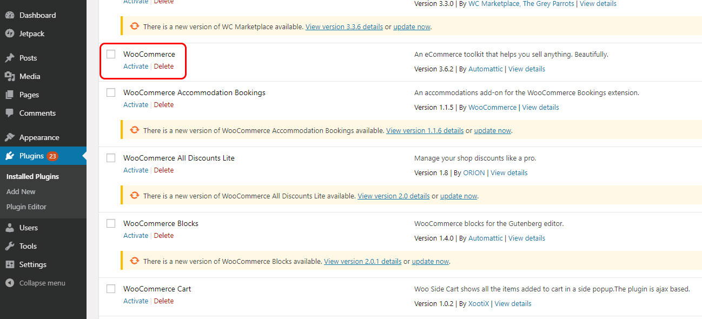The height and width of the screenshot is (319, 702).
Task: View version 2.0.1 details link
Action: pyautogui.click(x=363, y=262)
